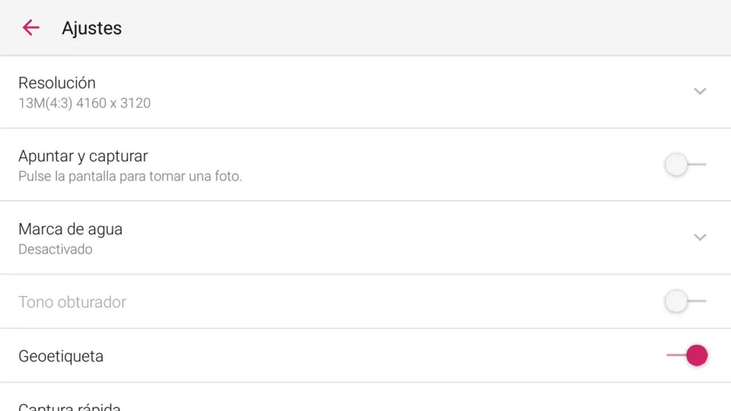Screen dimensions: 731x411
Task: Go back using the pink arrow
Action: coord(31,27)
